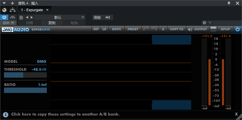This screenshot has width=242, height=120.
Task: Pin the plugin window
Action: pyautogui.click(x=229, y=3)
